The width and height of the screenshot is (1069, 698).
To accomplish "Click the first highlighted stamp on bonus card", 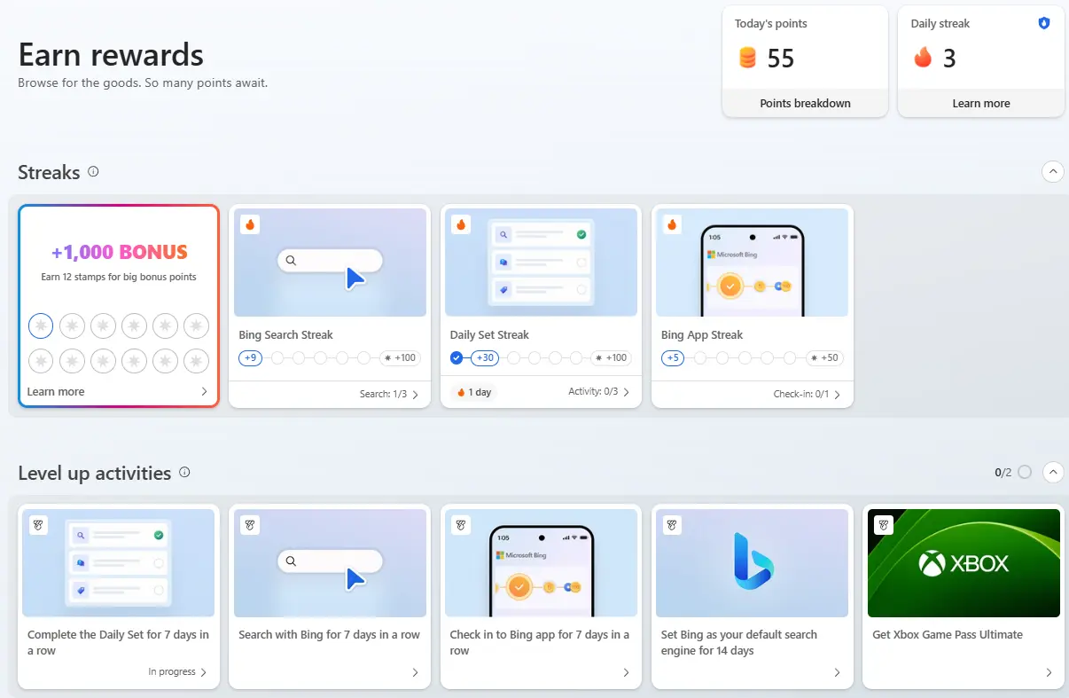I will 41,325.
